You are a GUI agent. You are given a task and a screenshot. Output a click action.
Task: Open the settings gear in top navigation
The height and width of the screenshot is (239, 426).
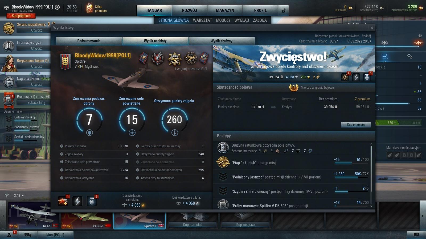tap(283, 11)
